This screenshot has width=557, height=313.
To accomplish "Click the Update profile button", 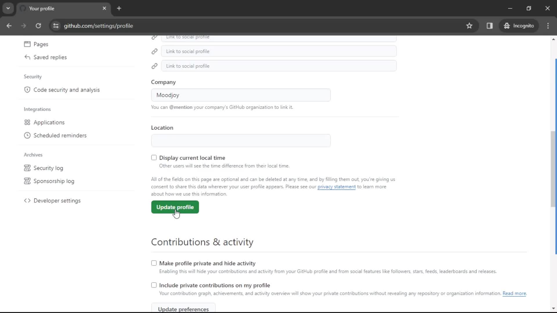I will click(175, 207).
